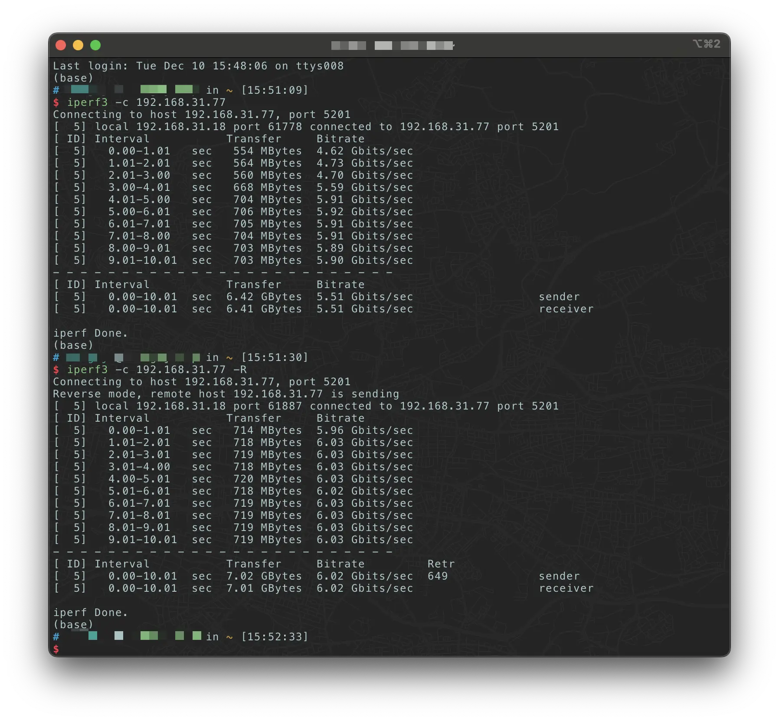This screenshot has height=721, width=779.
Task: Click the Last login line
Action: [x=198, y=66]
